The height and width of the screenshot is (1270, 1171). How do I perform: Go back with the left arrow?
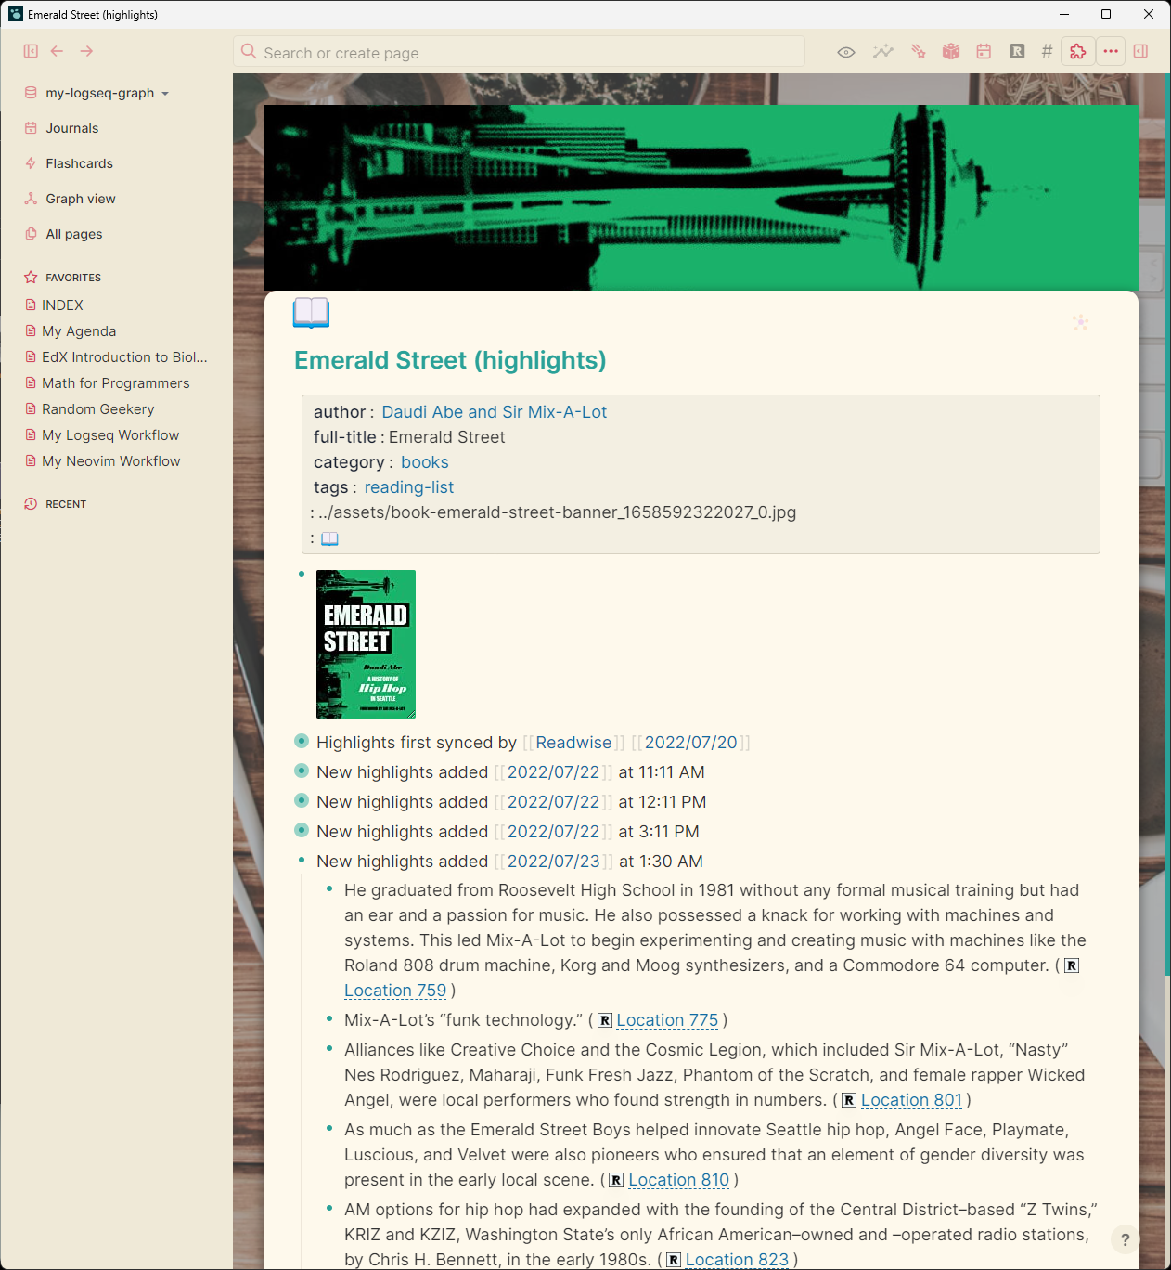click(57, 51)
